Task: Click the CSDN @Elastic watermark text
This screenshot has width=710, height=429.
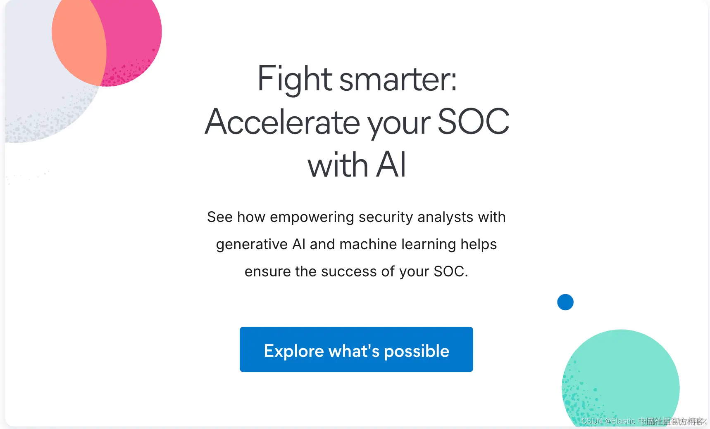Action: click(x=608, y=421)
